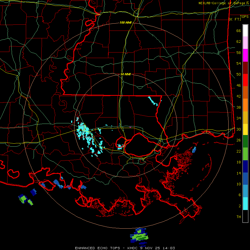The image size is (250, 250).
Task: Click the tiny magenta echo pixel near radar center
Action: pos(130,127)
